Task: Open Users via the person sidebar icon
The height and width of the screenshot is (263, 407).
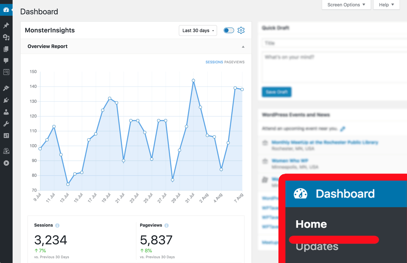Action: [x=6, y=112]
